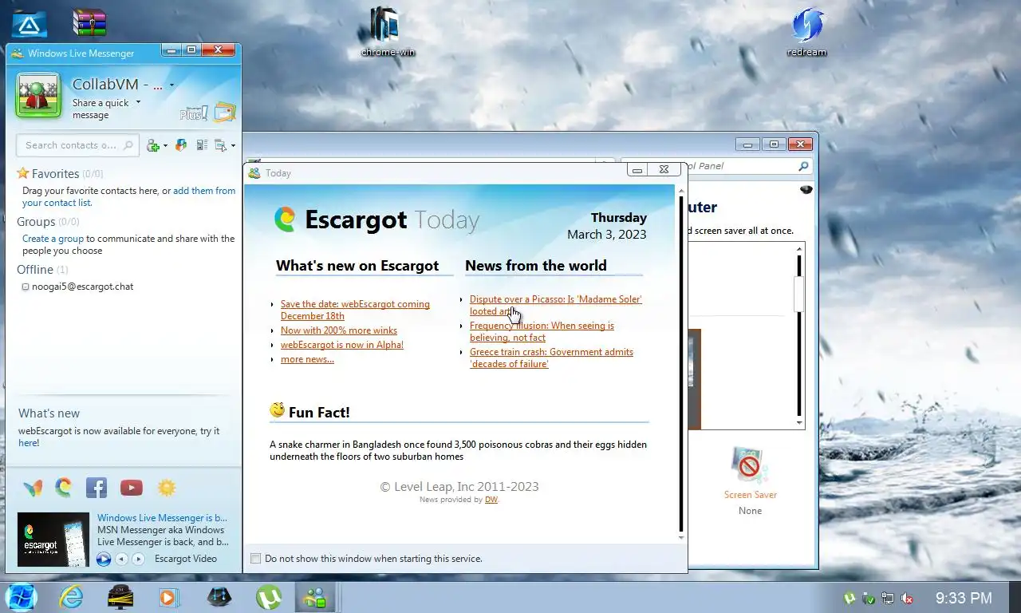
Task: Open the email inbox envelope icon
Action: coord(225,113)
